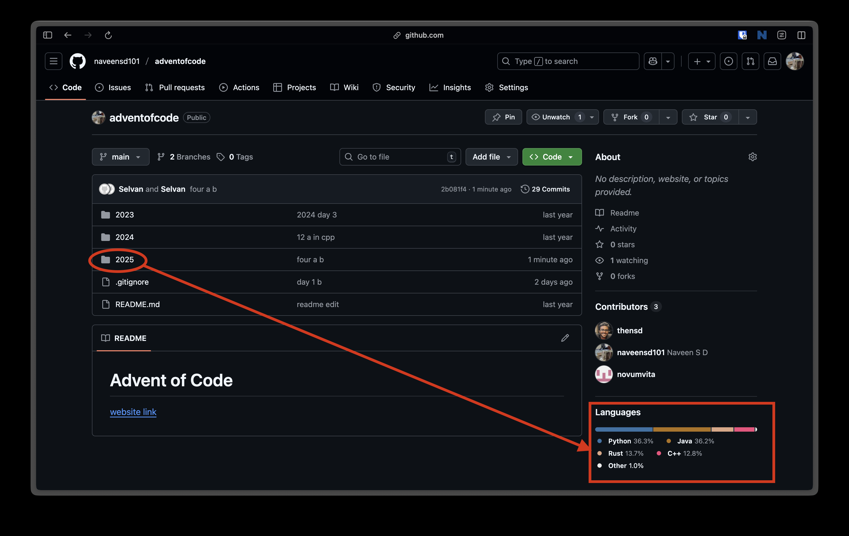Open notifications inbox icon

coord(772,61)
